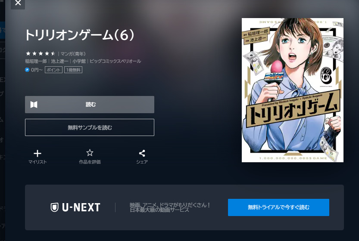The width and height of the screenshot is (359, 241).
Task: Open author link 稲垣理一郎
Action: (36, 61)
